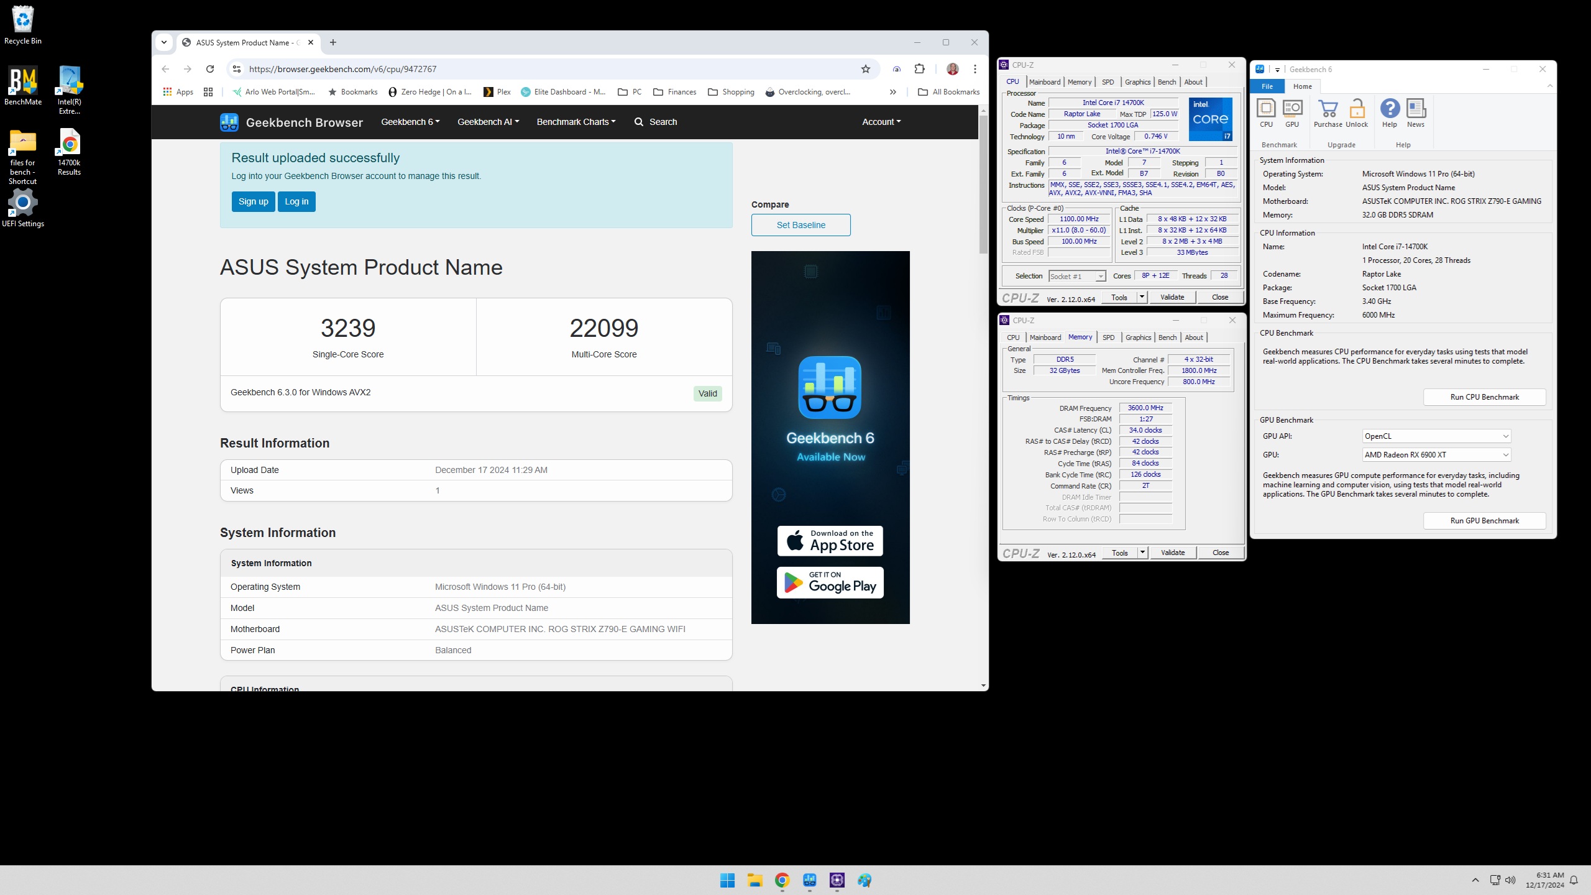1591x895 pixels.
Task: Open a new Chrome tab
Action: coord(333,42)
